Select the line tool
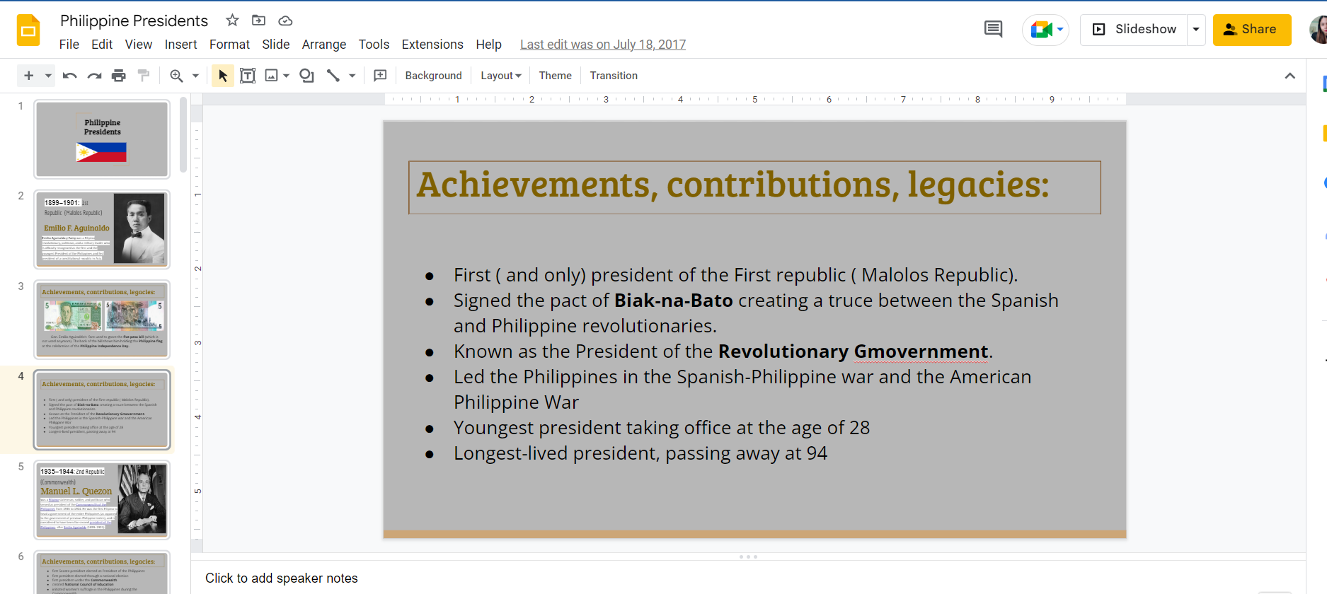Image resolution: width=1327 pixels, height=594 pixels. tap(333, 76)
